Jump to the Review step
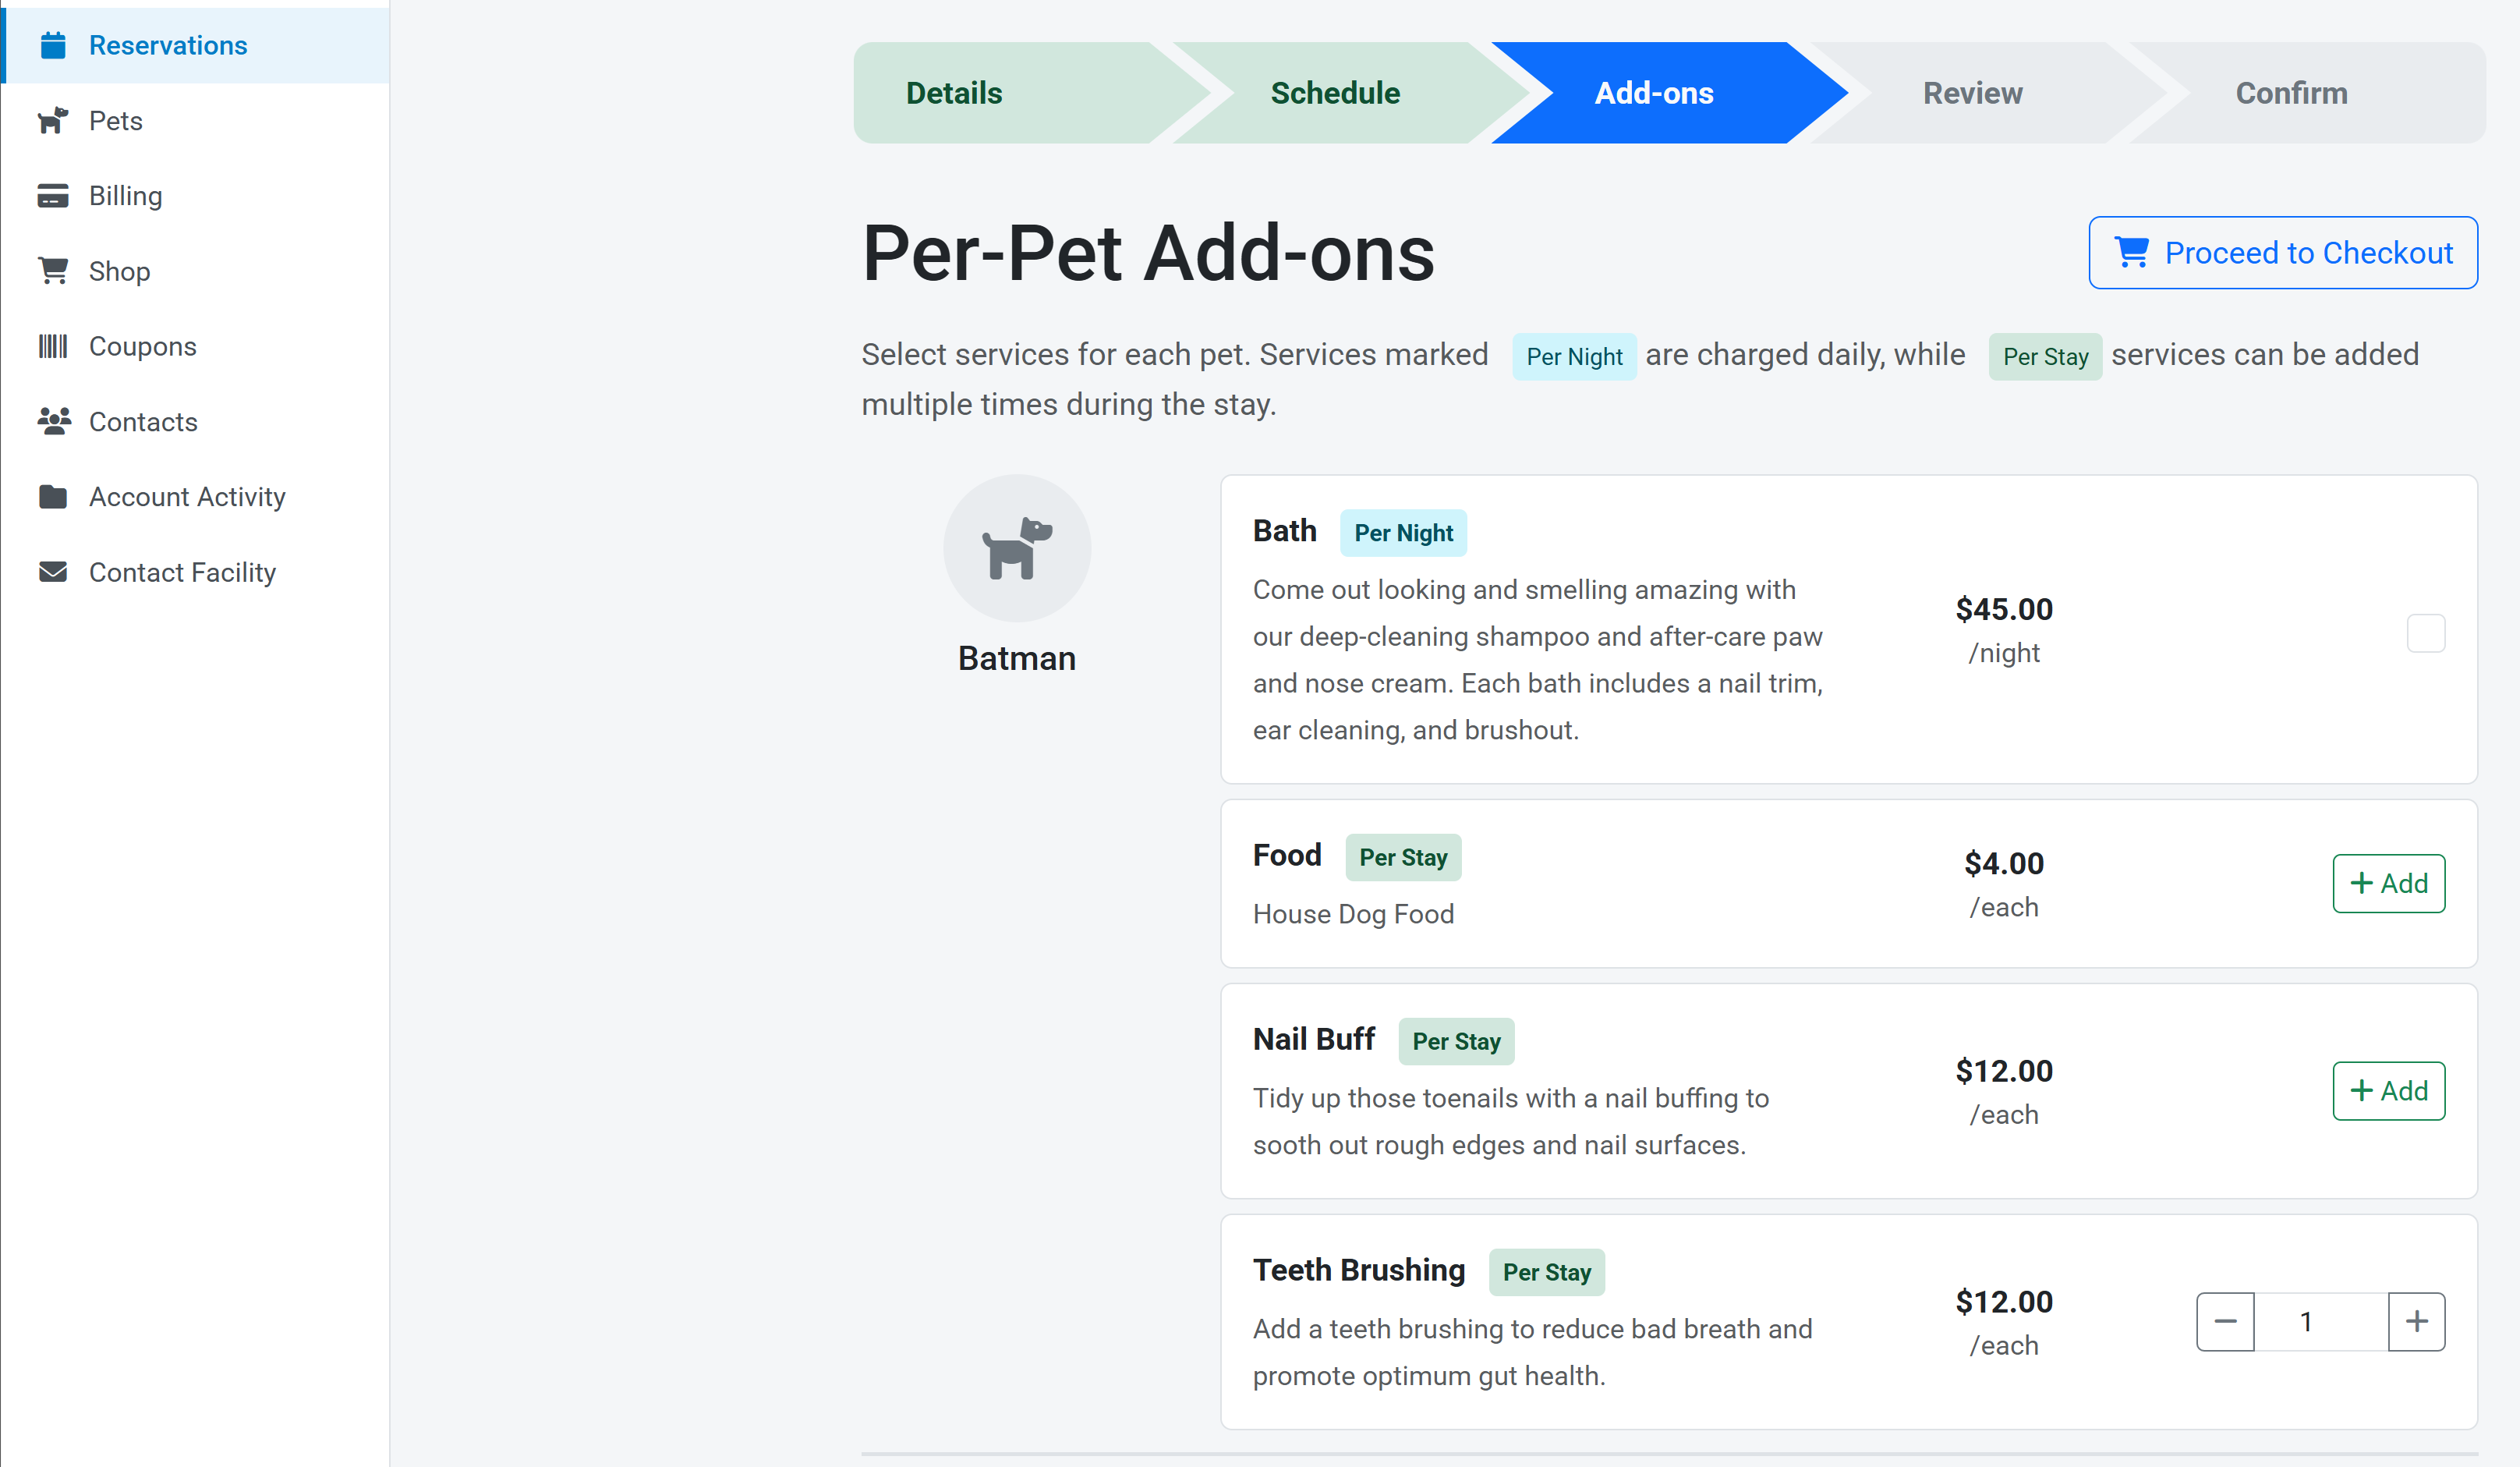 click(1972, 93)
